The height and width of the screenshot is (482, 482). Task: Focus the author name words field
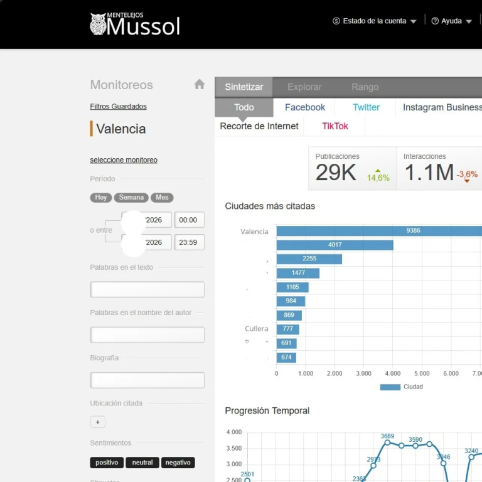point(147,335)
